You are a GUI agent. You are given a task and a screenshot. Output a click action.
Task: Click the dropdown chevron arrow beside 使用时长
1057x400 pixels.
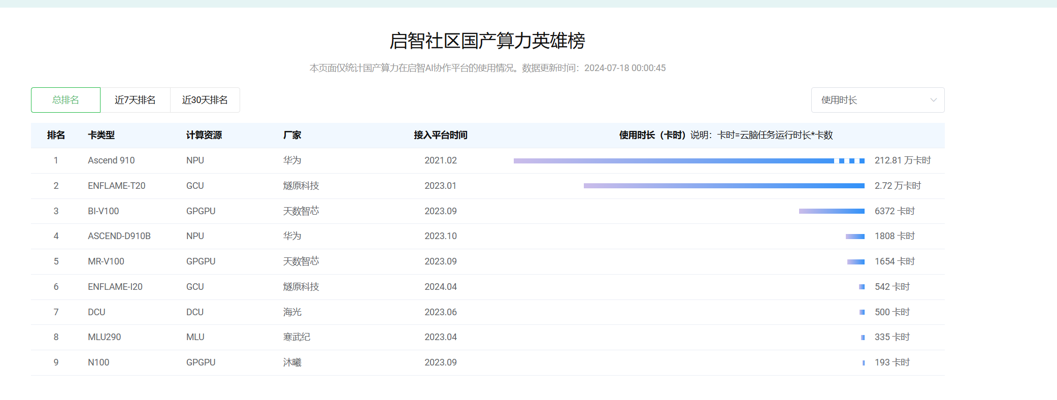(933, 100)
